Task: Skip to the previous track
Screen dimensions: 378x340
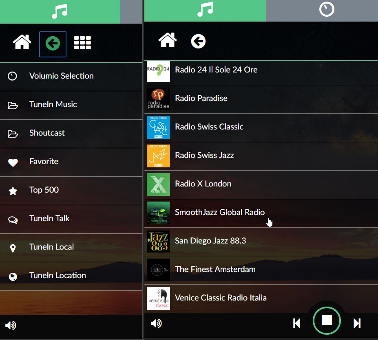Action: point(296,323)
